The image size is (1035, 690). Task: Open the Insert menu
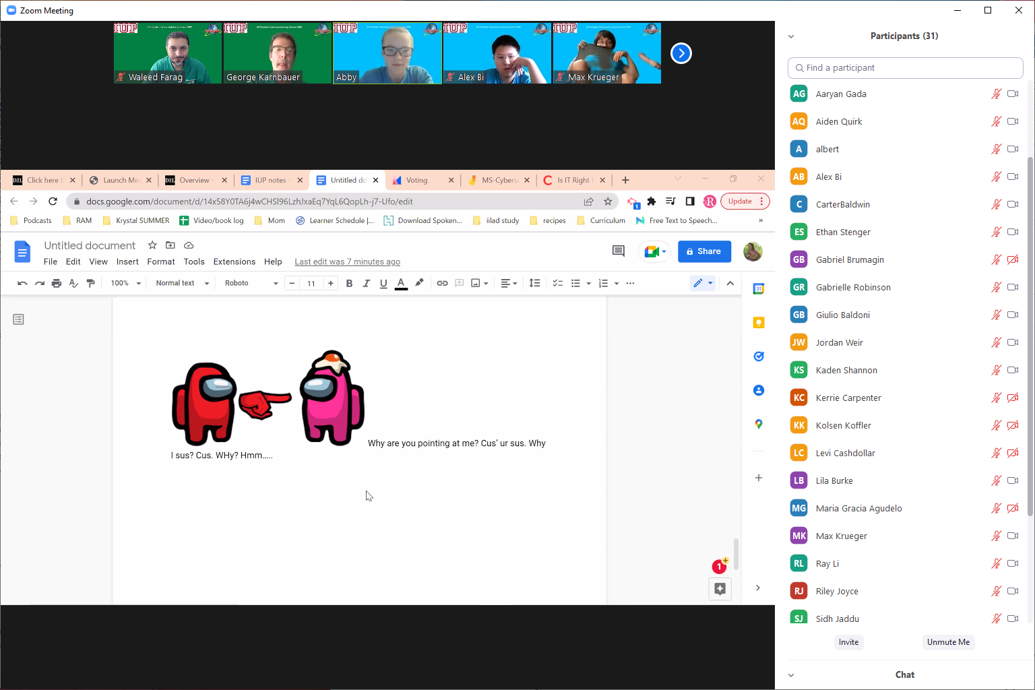[127, 261]
